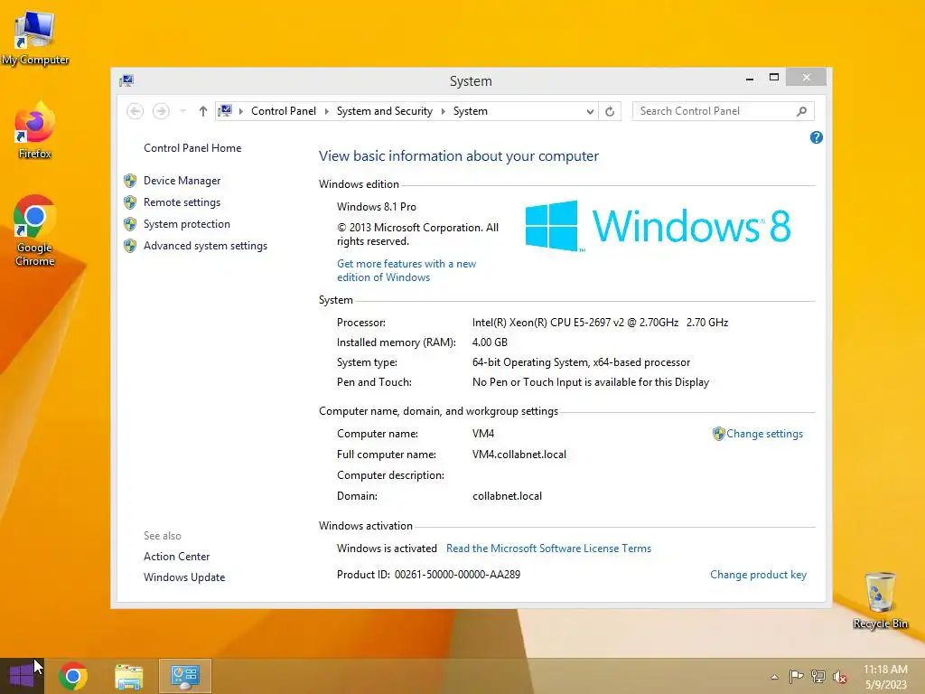Select the Google Chrome desktop shortcut
Viewport: 925px width, 694px height.
(x=35, y=230)
